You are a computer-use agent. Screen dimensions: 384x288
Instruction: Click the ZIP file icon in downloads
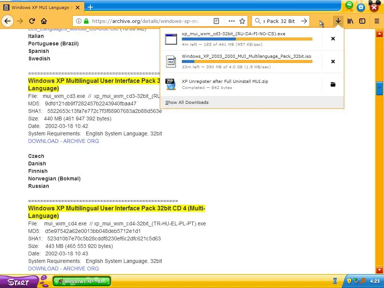pyautogui.click(x=171, y=84)
